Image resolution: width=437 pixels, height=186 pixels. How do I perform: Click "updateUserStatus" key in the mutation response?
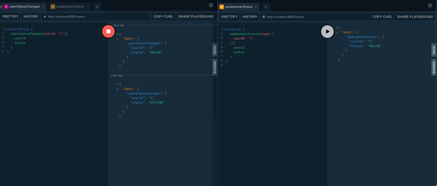pyautogui.click(x=362, y=37)
